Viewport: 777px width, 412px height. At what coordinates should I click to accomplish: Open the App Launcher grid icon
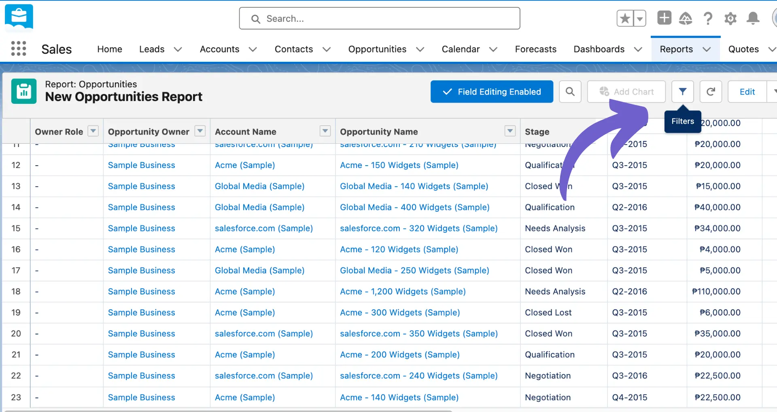[x=19, y=48]
